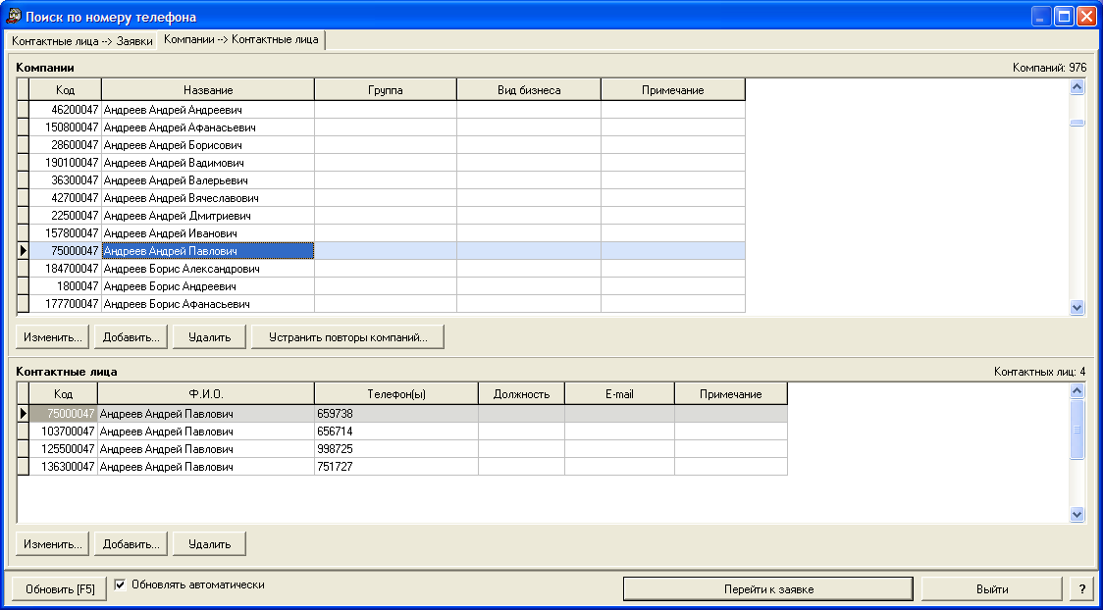The width and height of the screenshot is (1103, 610).
Task: Click the Контактные лица scrollbar thumb
Action: 1077,430
